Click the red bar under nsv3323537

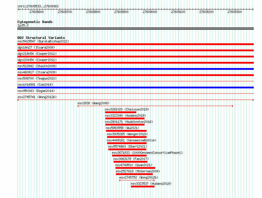pyautogui.click(x=143, y=187)
